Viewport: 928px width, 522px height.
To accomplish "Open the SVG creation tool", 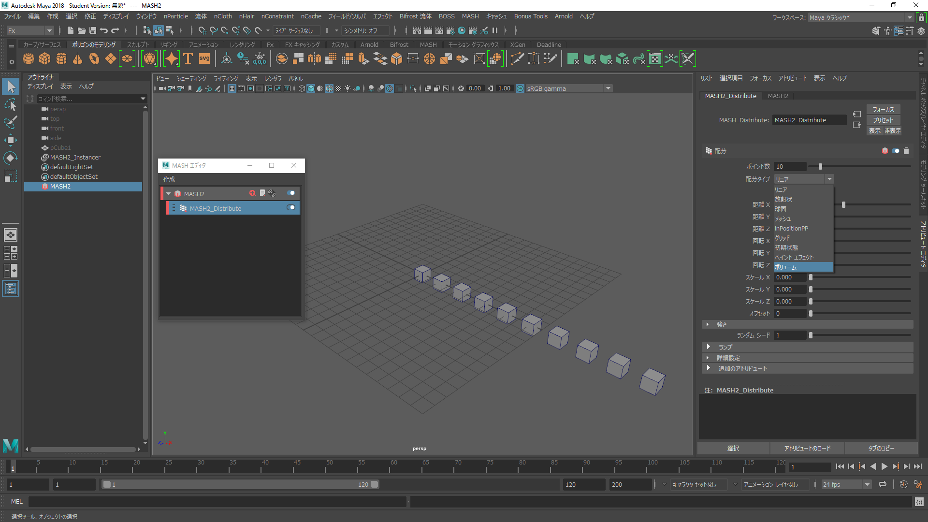I will pos(204,58).
